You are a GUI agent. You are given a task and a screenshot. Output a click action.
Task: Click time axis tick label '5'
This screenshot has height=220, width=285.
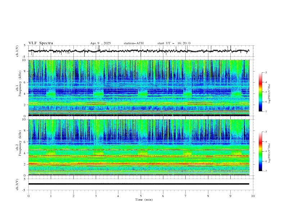[x=141, y=196]
